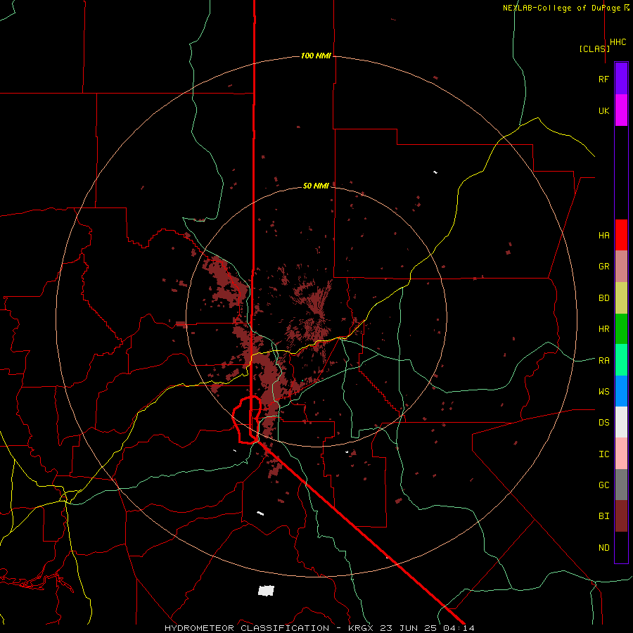Click the "BD" legend label
Viewport: 633px width, 633px height.
tap(603, 298)
